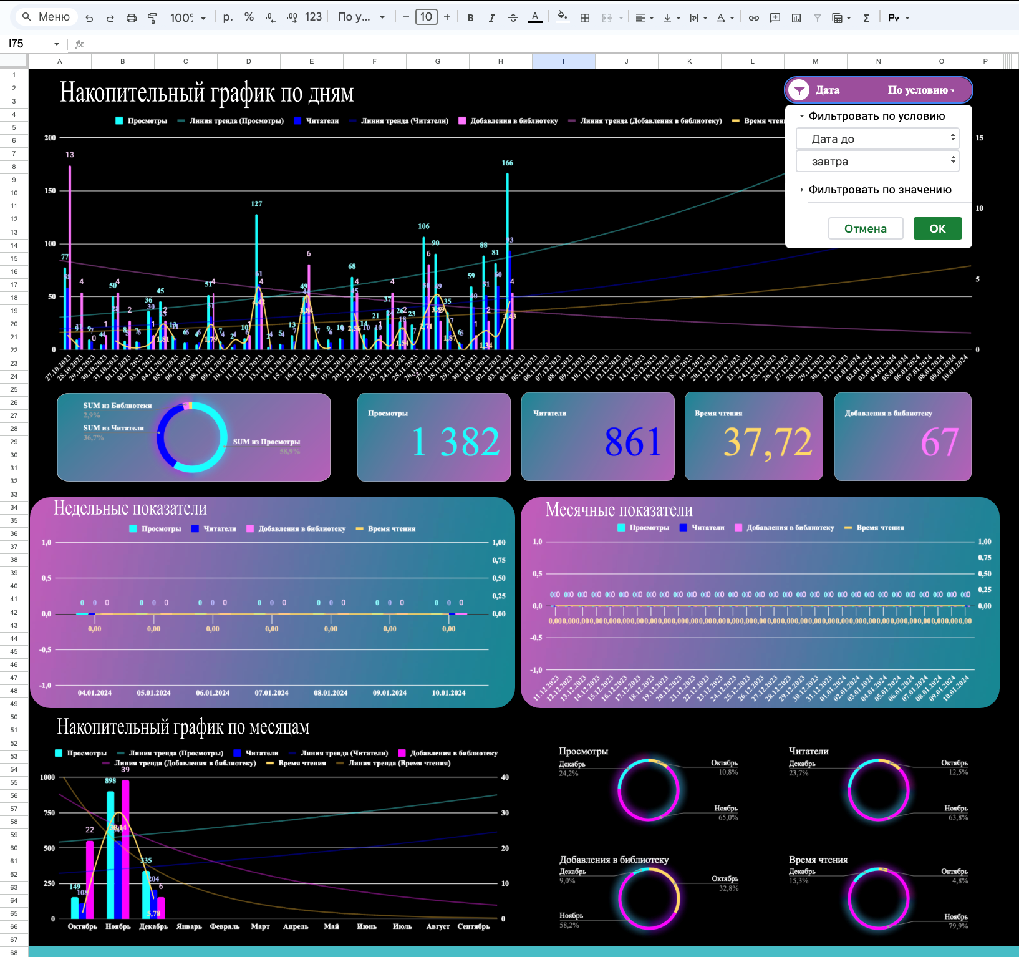The height and width of the screenshot is (957, 1019).
Task: Open the 'завтра' value dropdown
Action: click(877, 162)
